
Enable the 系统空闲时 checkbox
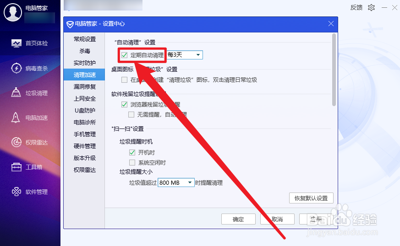coord(132,162)
